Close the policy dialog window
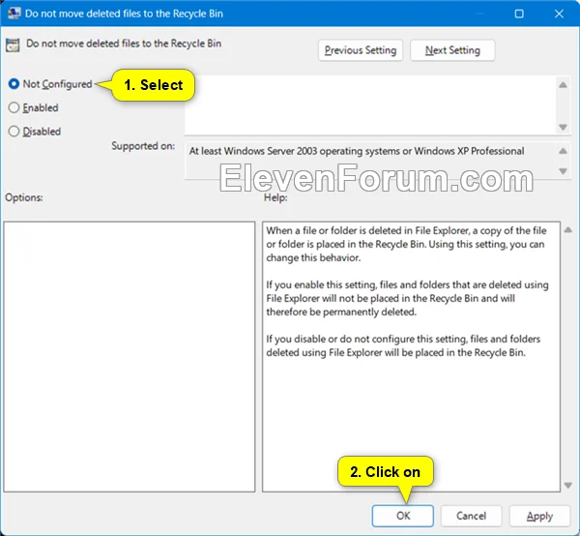The width and height of the screenshot is (580, 536). click(559, 14)
